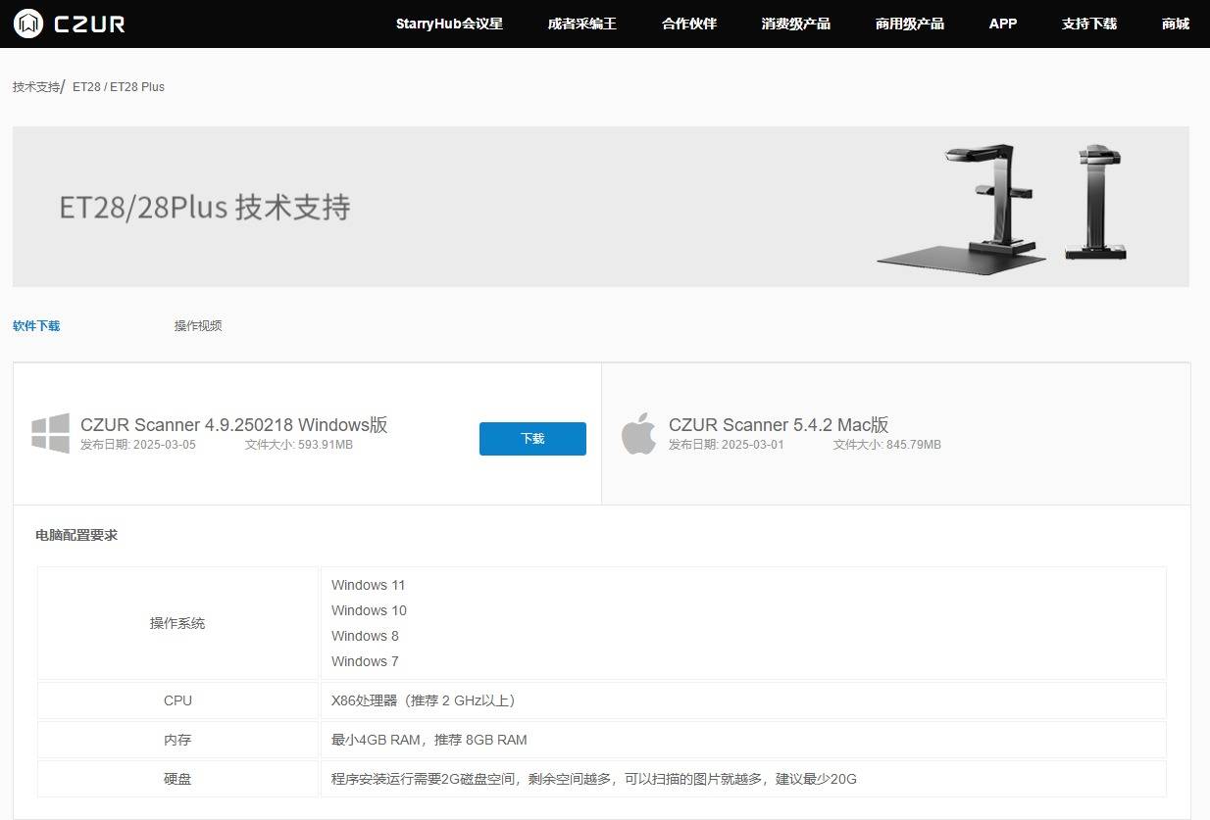The width and height of the screenshot is (1210, 820).
Task: Open the StarryHub会议星 menu item
Action: (x=449, y=24)
